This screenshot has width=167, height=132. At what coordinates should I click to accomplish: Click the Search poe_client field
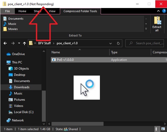[145, 43]
